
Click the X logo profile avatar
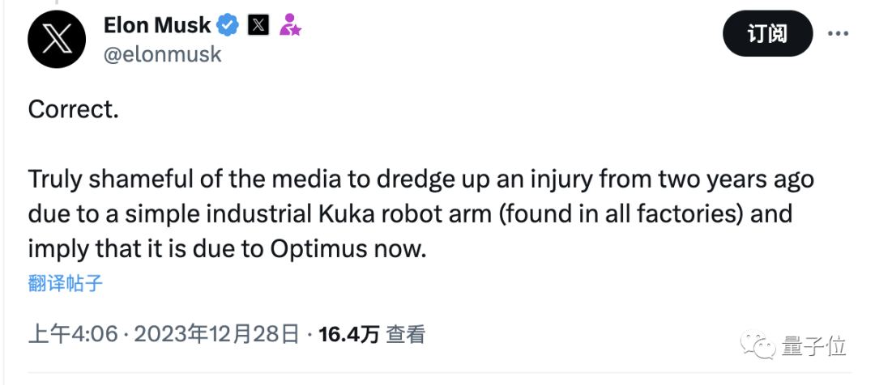(x=57, y=39)
